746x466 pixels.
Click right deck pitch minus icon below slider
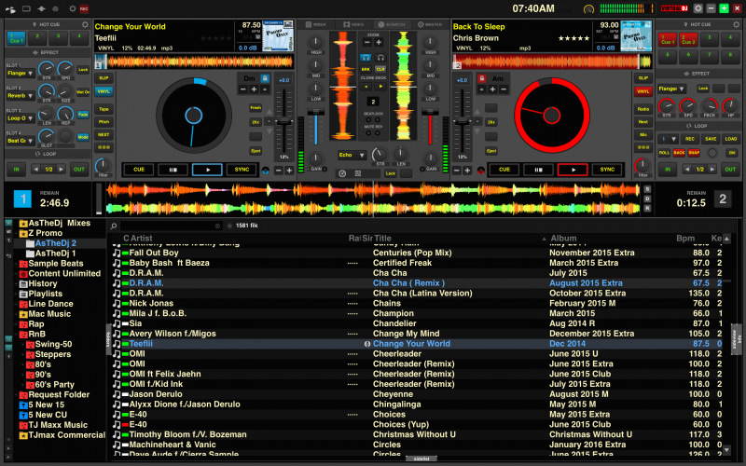pyautogui.click(x=457, y=171)
